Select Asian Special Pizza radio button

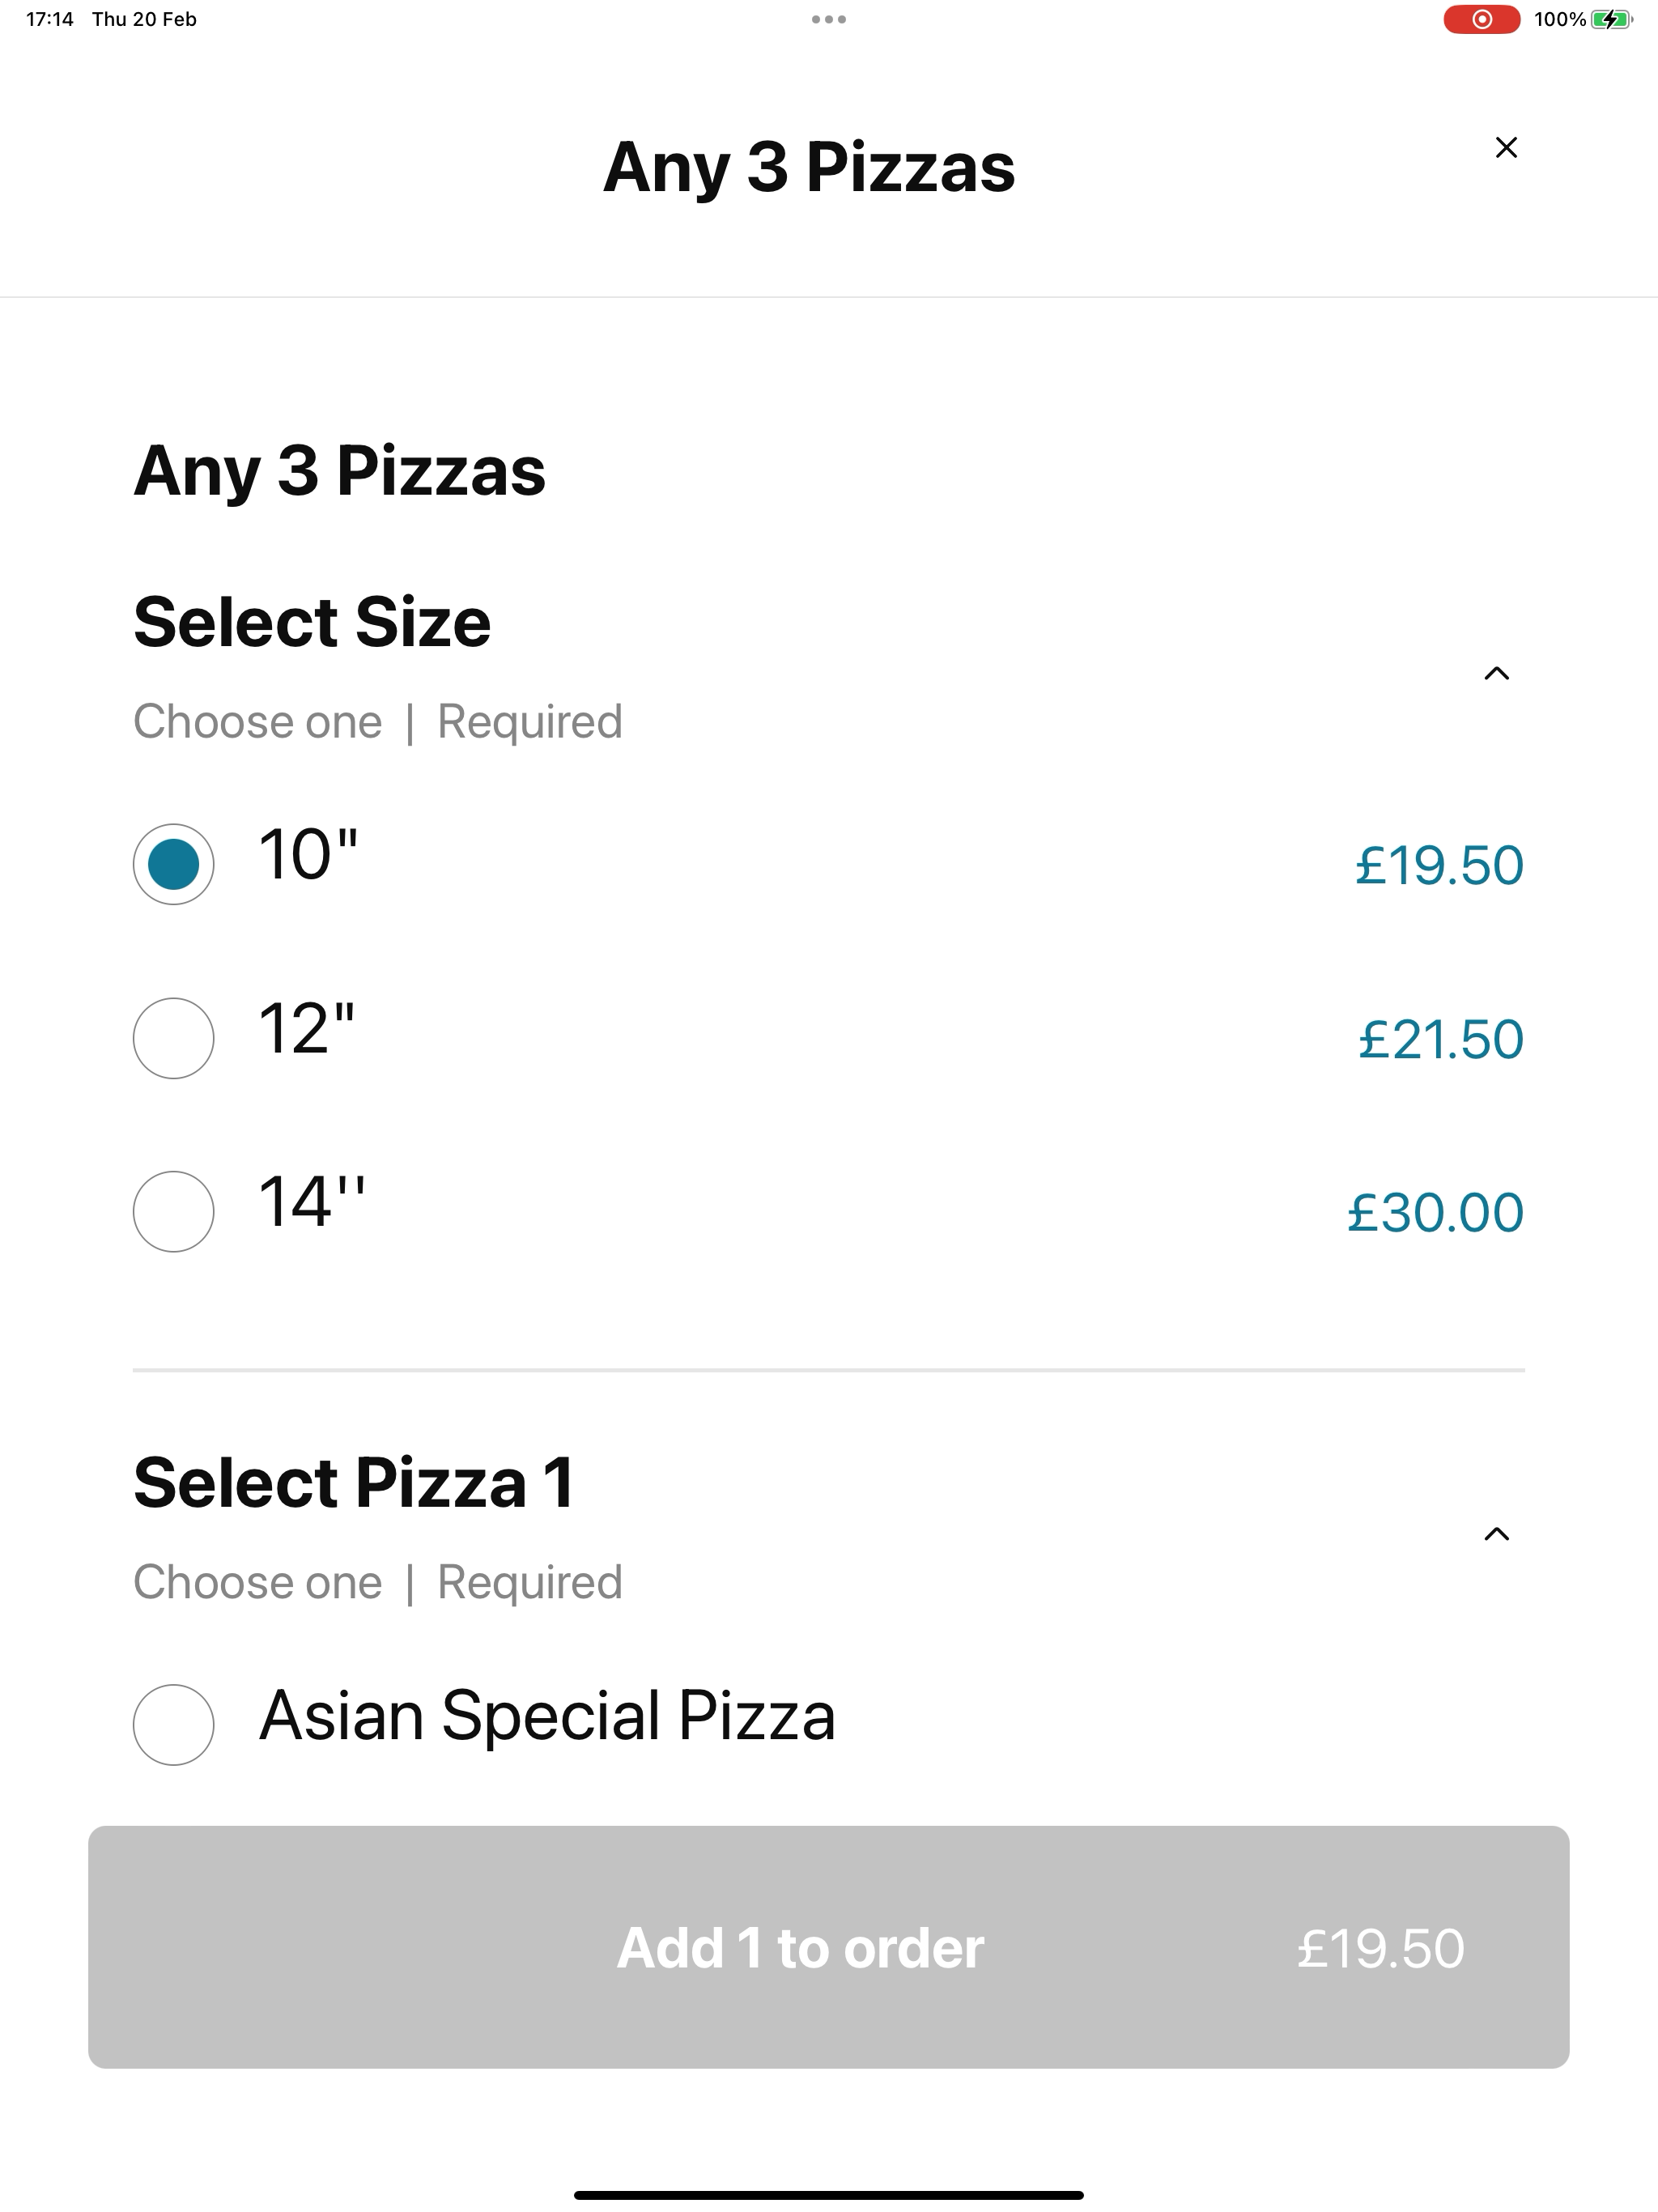pos(173,1725)
